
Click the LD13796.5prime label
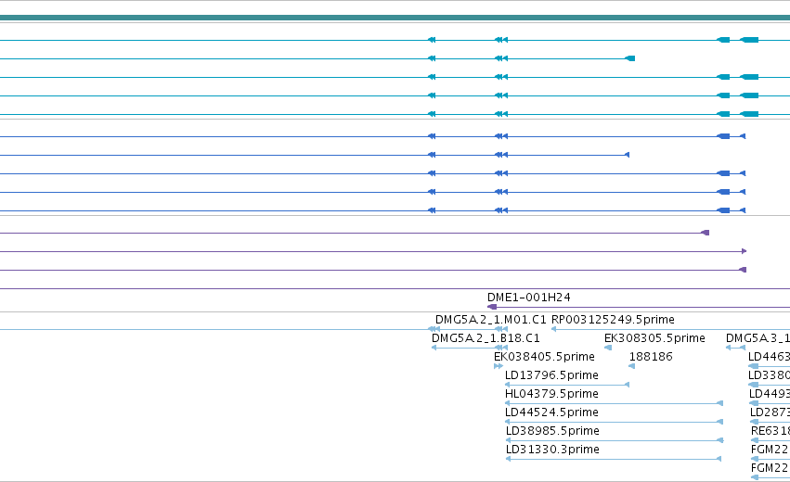[551, 375]
